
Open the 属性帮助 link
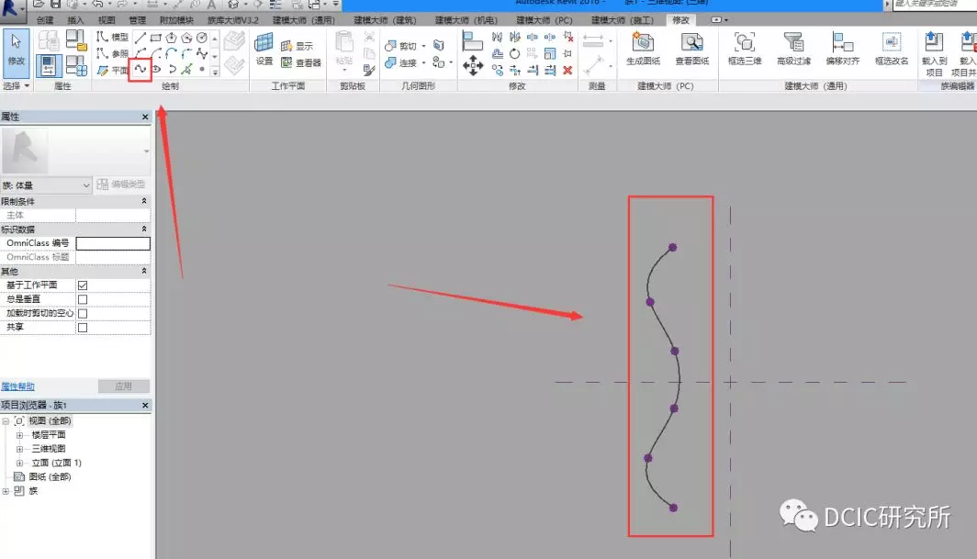[17, 386]
